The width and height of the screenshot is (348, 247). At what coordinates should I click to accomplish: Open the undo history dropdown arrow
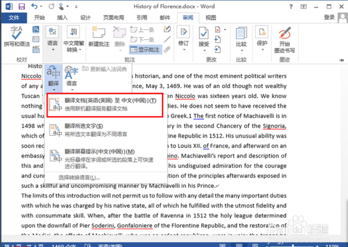point(41,6)
